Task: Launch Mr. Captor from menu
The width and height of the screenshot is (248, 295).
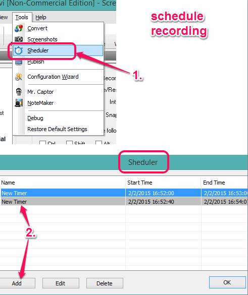Action: (x=58, y=92)
